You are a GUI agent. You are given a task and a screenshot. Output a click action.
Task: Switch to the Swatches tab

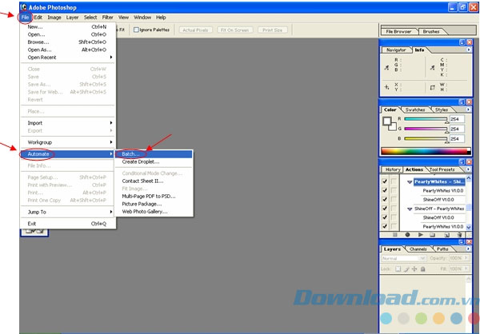click(415, 109)
